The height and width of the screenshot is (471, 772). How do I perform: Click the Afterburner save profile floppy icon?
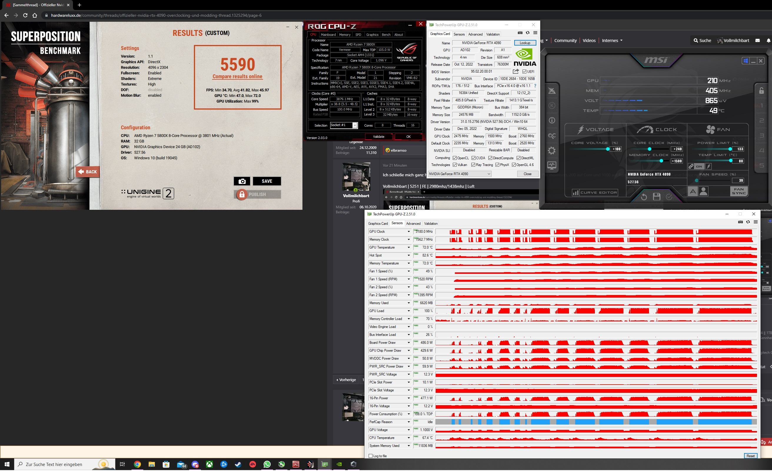(657, 197)
